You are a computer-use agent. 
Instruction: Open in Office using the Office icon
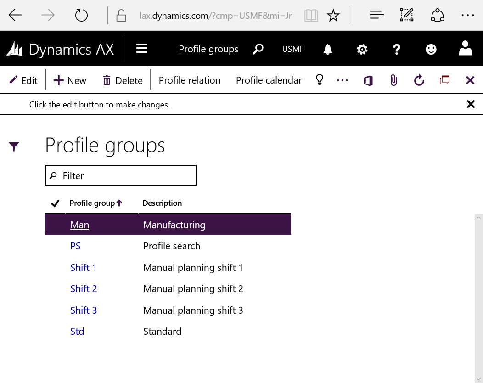click(x=368, y=80)
